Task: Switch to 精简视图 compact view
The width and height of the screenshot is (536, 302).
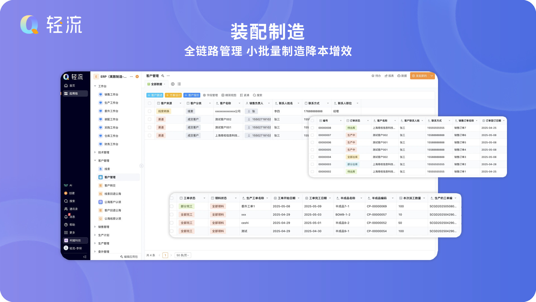Action: point(229,95)
